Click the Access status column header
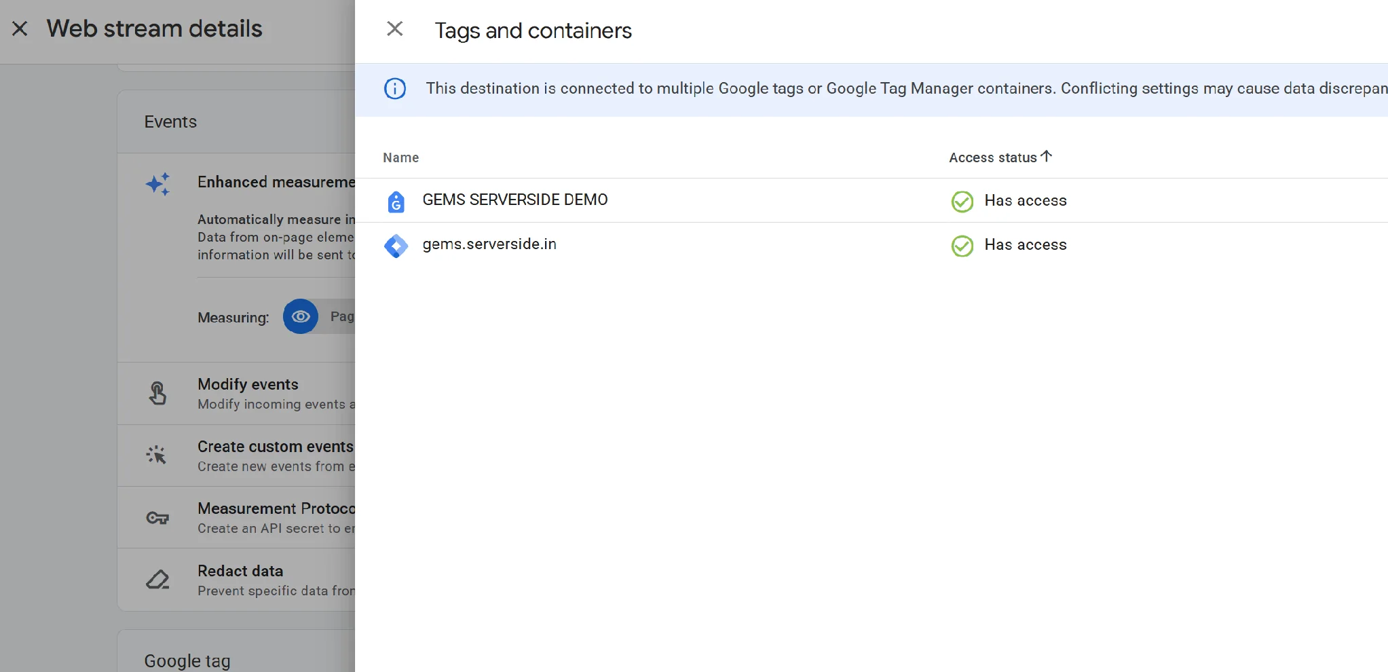 click(x=993, y=157)
